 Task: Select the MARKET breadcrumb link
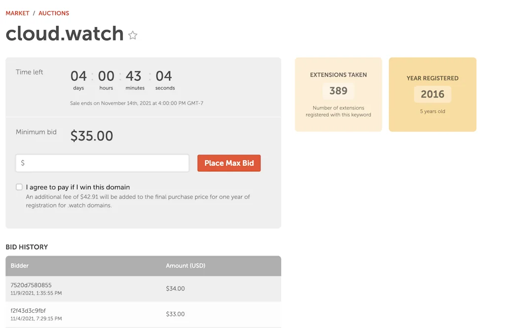click(x=17, y=13)
